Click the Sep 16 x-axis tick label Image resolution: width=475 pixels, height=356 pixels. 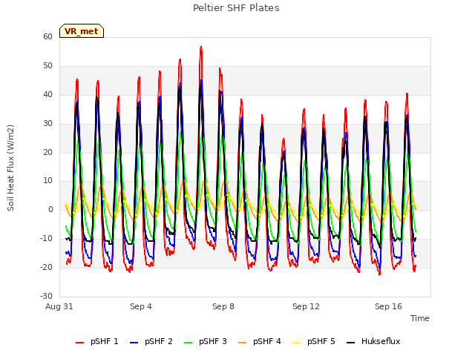(388, 306)
